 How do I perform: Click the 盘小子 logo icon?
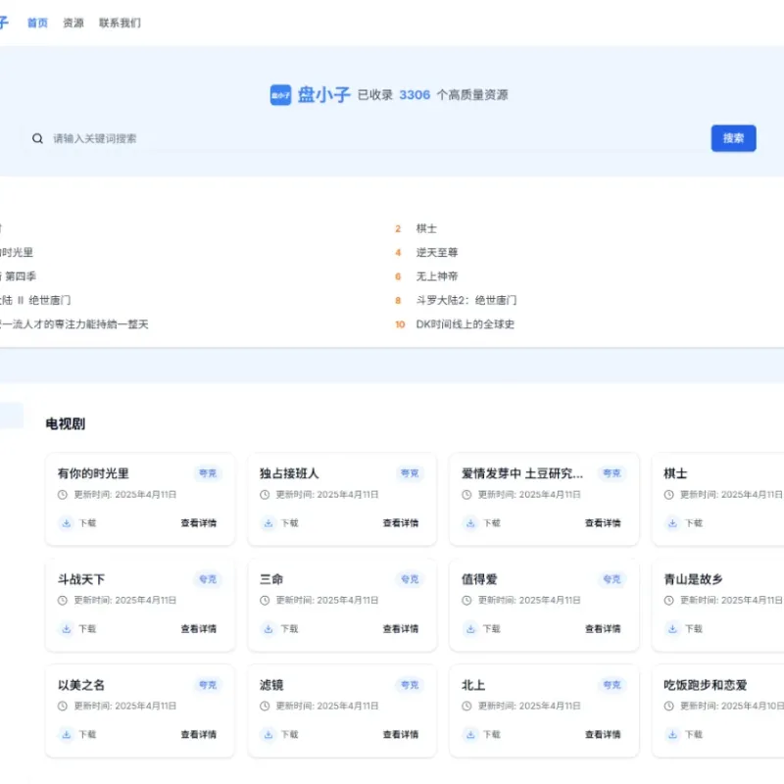tap(280, 95)
